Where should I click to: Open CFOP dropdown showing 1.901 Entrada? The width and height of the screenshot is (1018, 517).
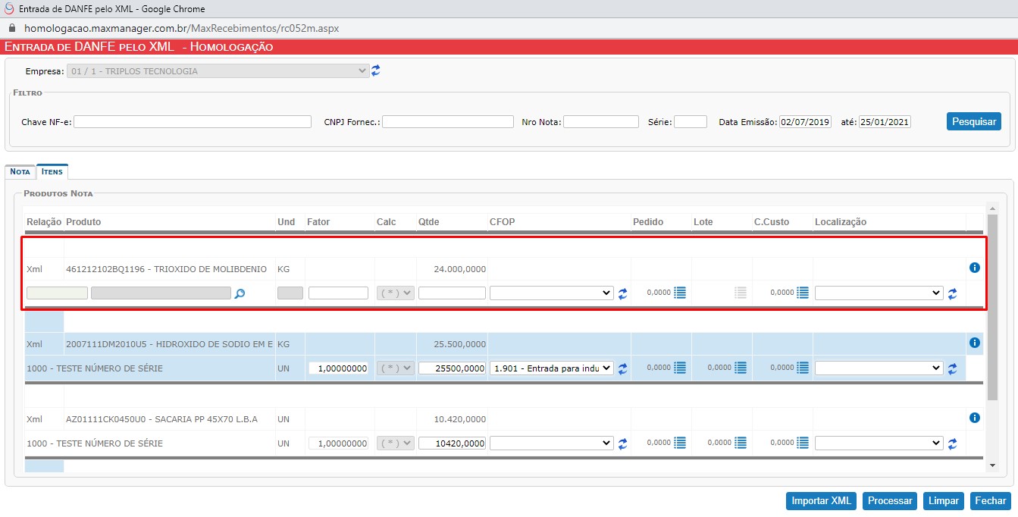[x=552, y=368]
